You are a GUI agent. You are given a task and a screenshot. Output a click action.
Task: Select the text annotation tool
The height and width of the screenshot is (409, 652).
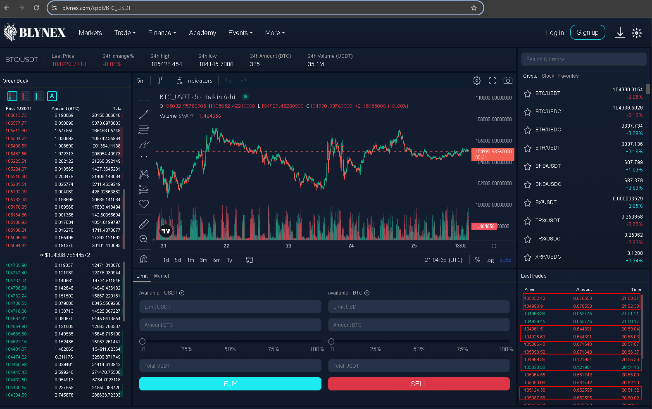(x=144, y=159)
